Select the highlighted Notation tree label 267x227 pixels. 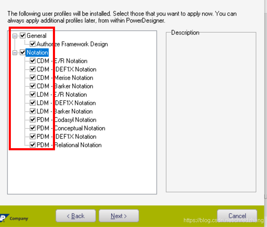(37, 53)
